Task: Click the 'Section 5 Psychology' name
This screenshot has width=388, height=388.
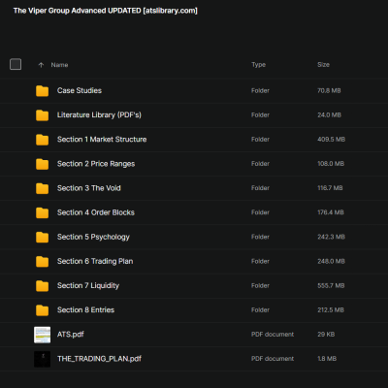Action: (x=93, y=237)
